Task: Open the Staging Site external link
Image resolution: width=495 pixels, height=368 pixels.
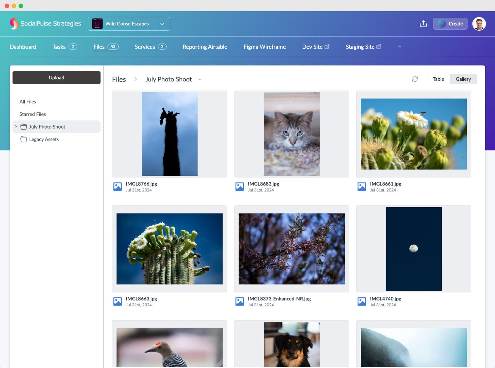Action: 364,47
